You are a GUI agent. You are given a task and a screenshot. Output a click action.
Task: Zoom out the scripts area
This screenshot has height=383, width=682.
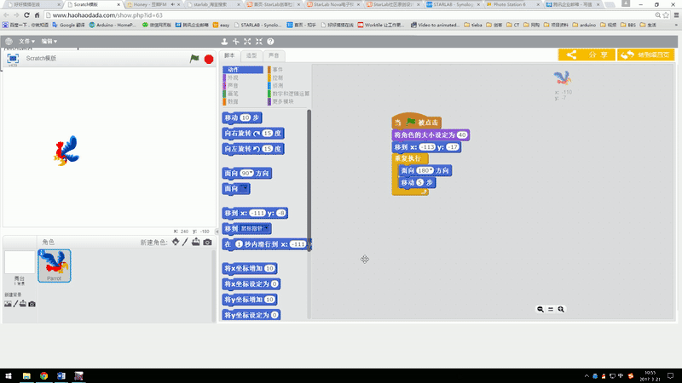(540, 309)
